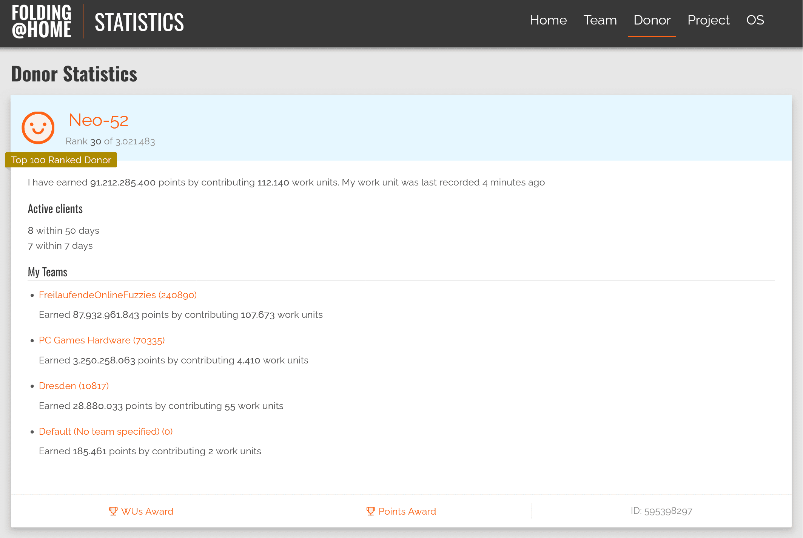Select the Project menu item
The image size is (803, 538).
[708, 20]
